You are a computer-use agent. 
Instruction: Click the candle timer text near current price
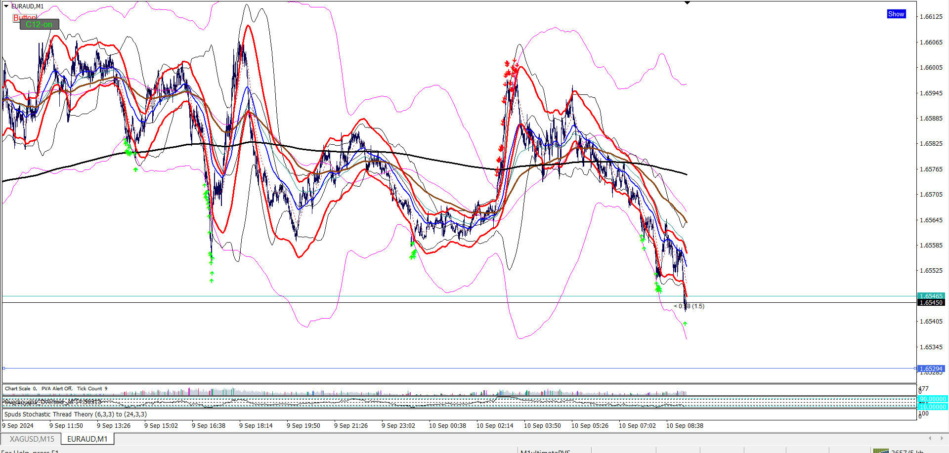pos(690,306)
